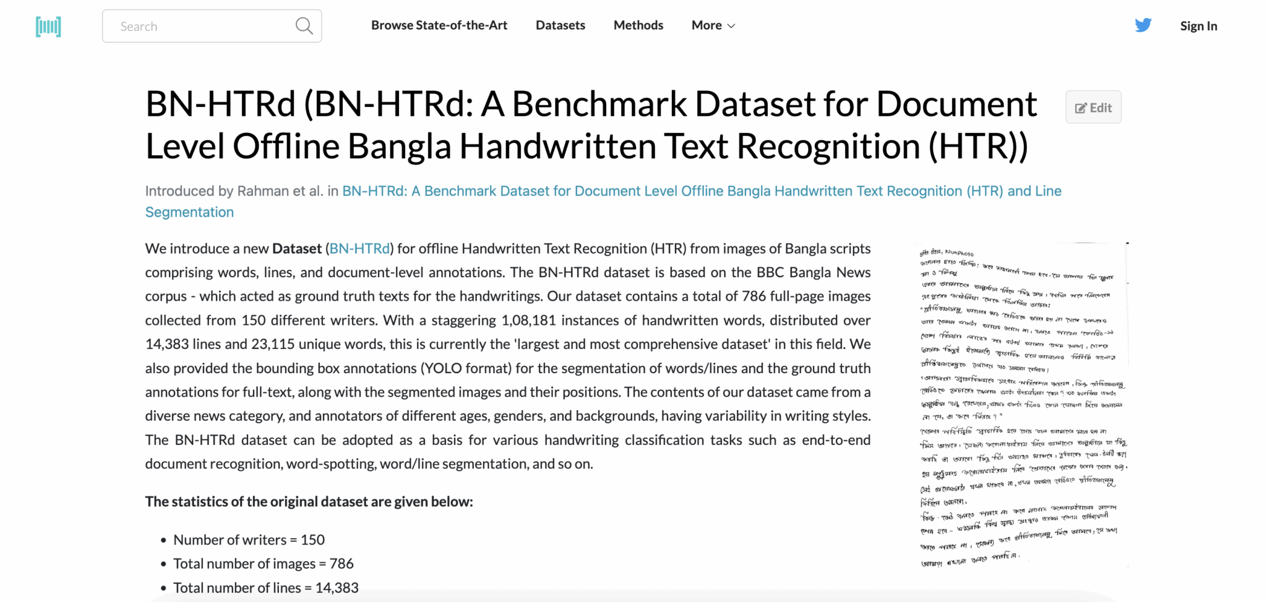The height and width of the screenshot is (602, 1267).
Task: Open the handwritten Bangla sample image
Action: (1022, 405)
